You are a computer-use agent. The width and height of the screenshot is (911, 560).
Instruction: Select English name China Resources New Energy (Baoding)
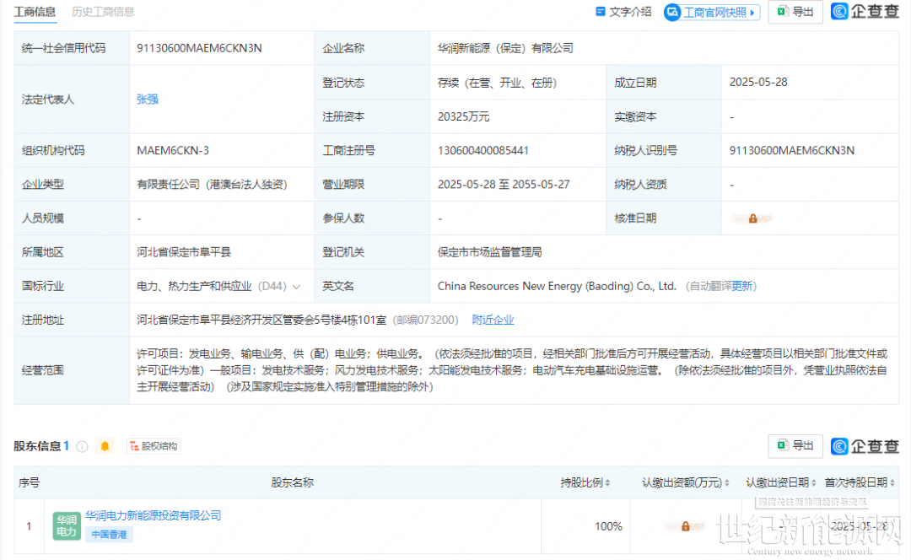pos(557,286)
